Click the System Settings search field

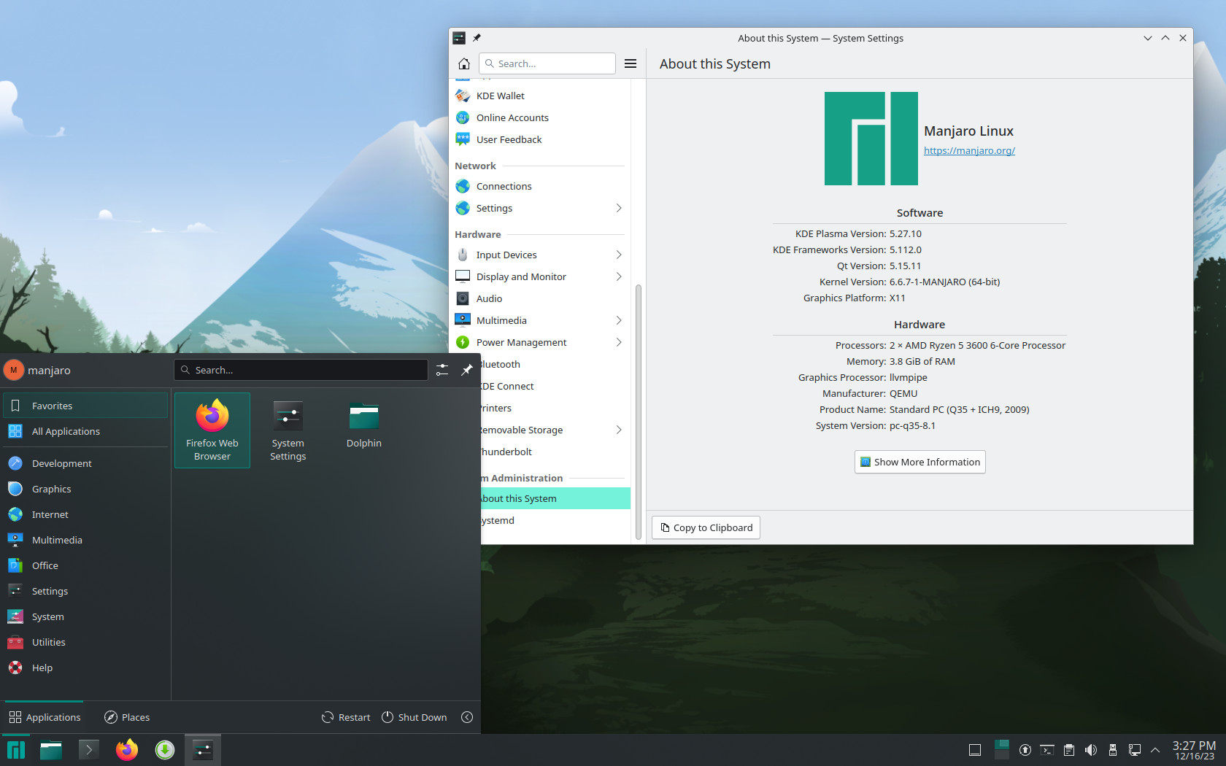[547, 63]
